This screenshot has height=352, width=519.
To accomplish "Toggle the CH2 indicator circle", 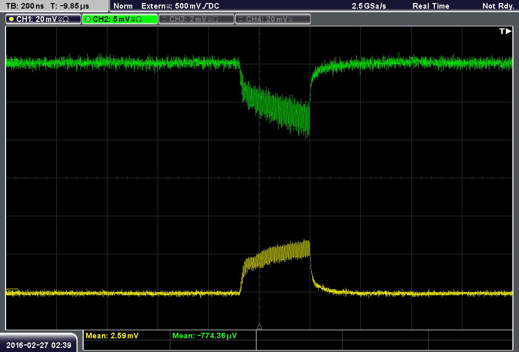I will (88, 19).
